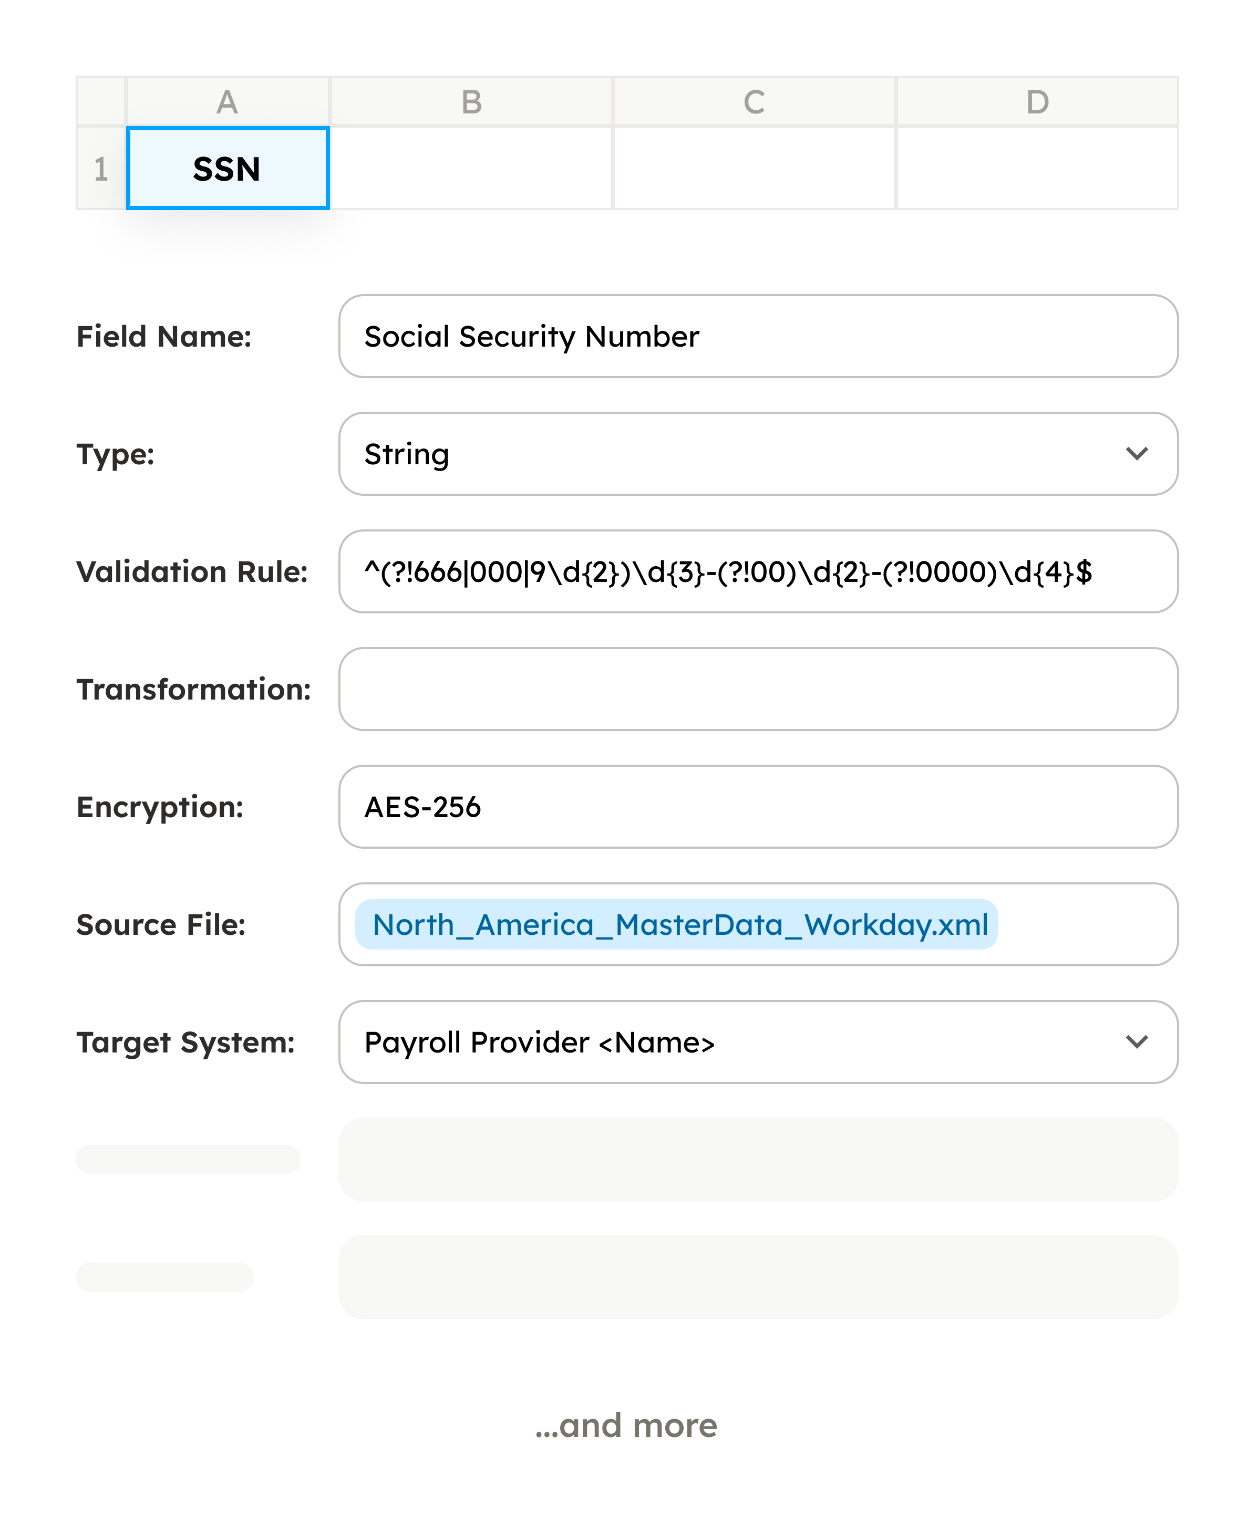Click the Field Name input box
The width and height of the screenshot is (1259, 1522).
point(758,336)
